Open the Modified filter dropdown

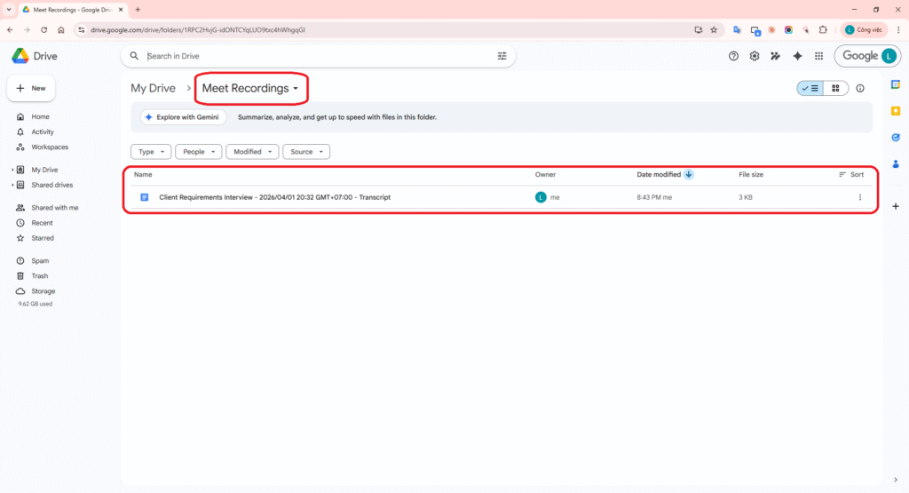click(x=252, y=152)
